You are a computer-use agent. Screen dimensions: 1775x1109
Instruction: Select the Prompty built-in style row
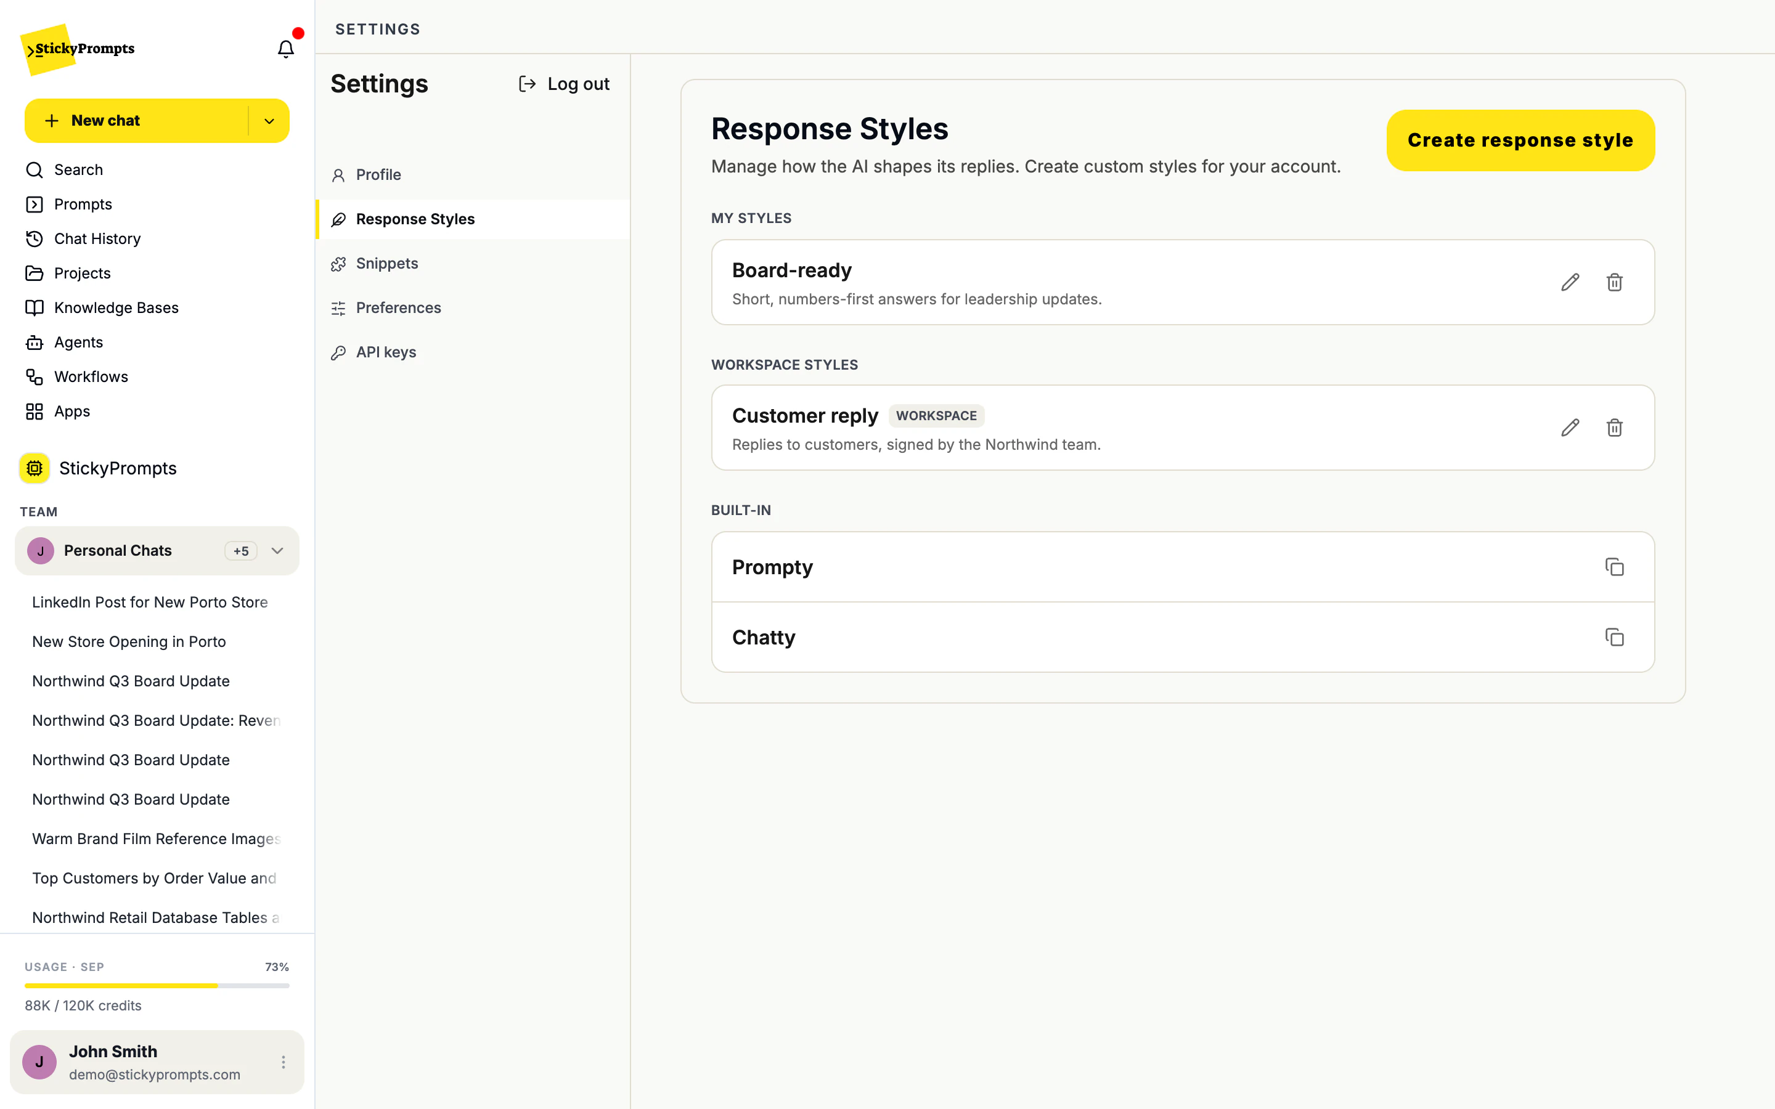[x=1182, y=567]
